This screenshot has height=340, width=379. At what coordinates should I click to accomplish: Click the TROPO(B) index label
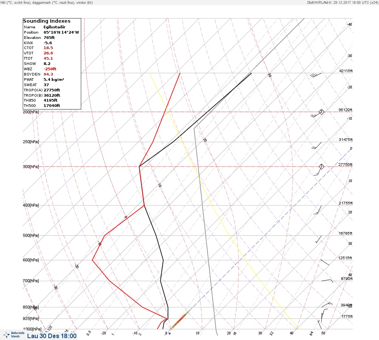33,96
